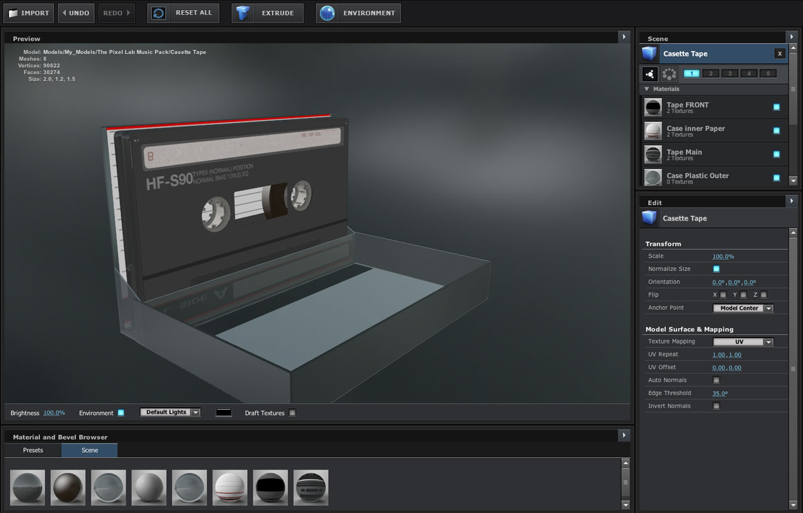Select slot 5 in the Scene panel
This screenshot has width=803, height=513.
point(768,73)
